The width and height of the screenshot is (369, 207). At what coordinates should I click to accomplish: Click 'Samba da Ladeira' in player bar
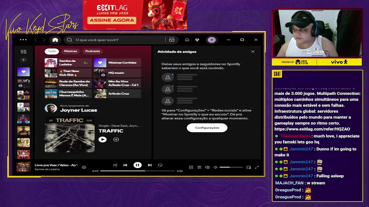(47, 169)
